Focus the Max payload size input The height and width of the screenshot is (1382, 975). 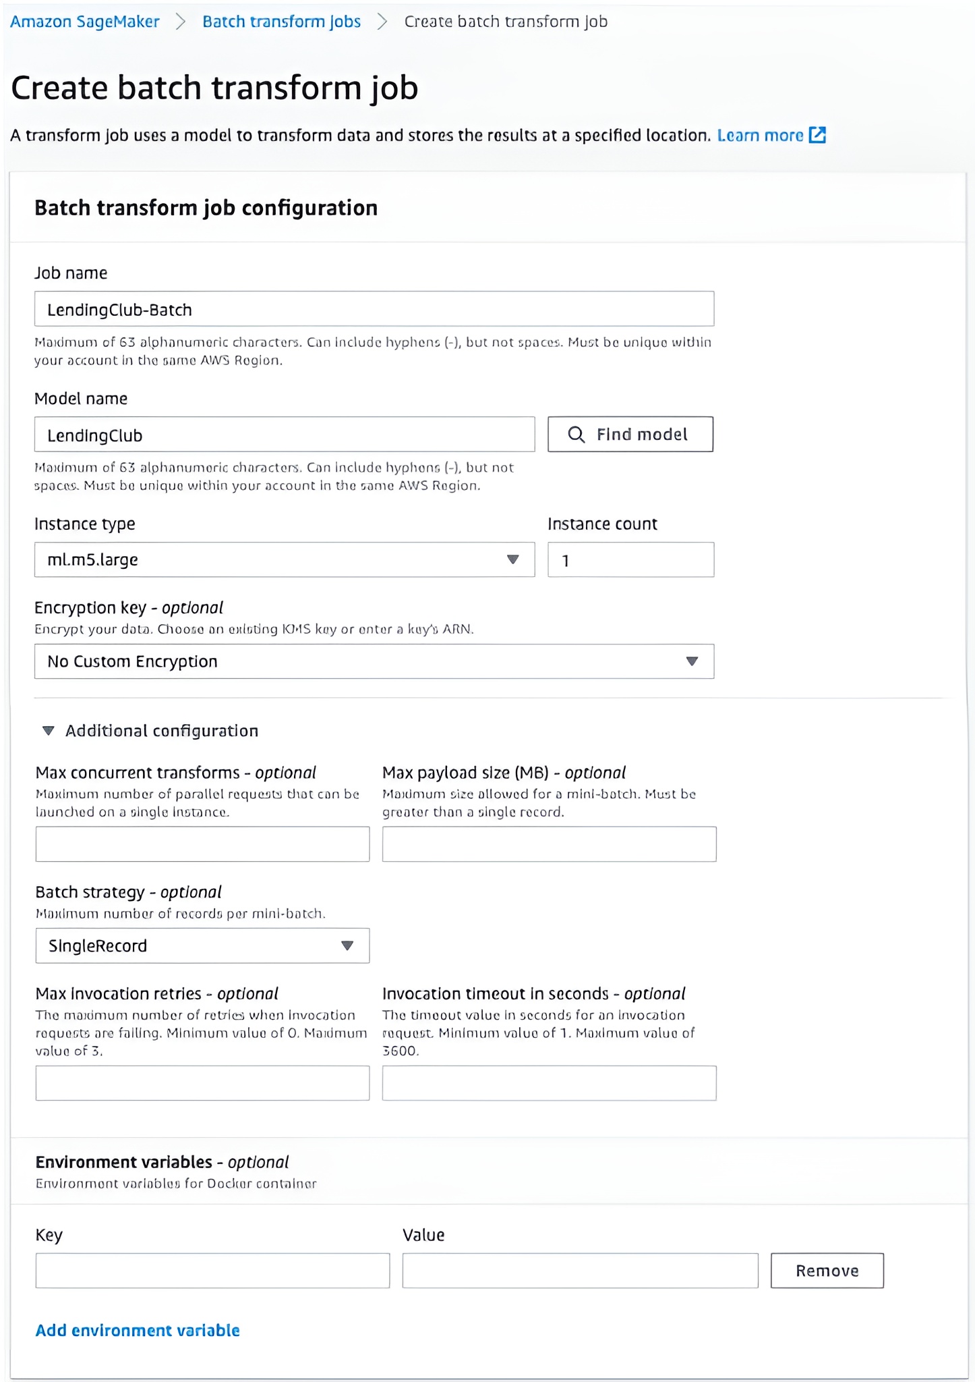(x=549, y=844)
